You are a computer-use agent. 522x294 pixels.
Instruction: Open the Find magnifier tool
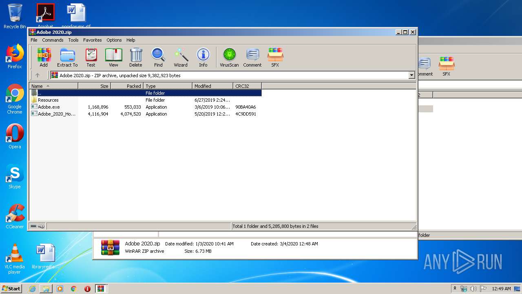tap(158, 58)
